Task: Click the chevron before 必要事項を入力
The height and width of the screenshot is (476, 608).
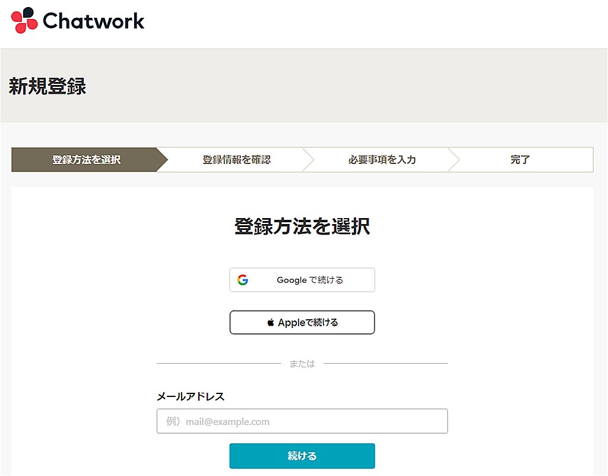Action: pyautogui.click(x=309, y=159)
